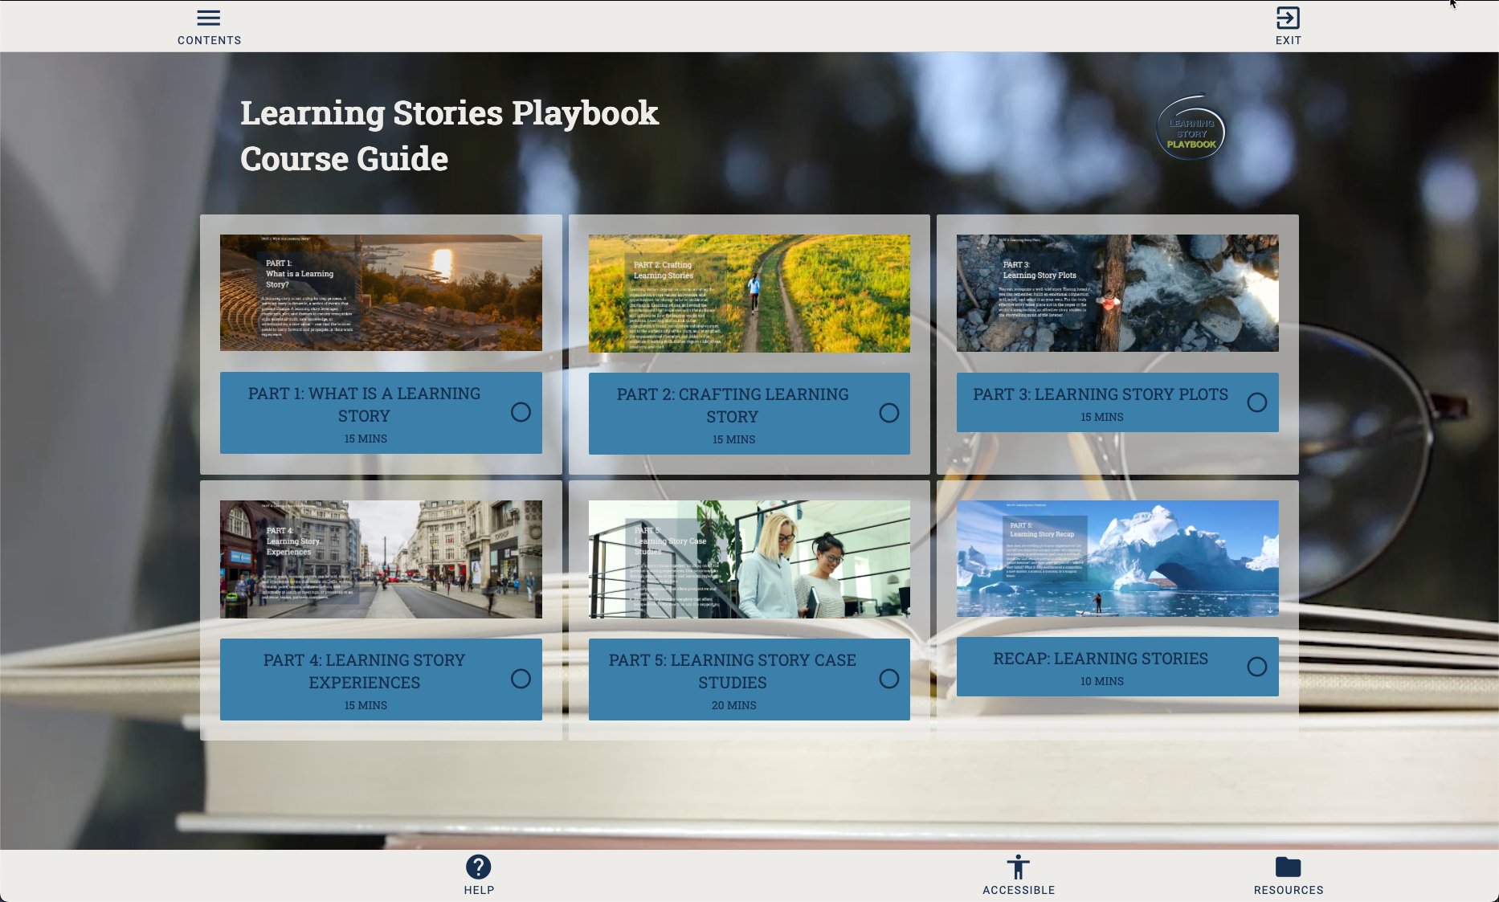This screenshot has height=902, width=1499.
Task: Click the Learning Story Playbook logo
Action: pos(1191,129)
